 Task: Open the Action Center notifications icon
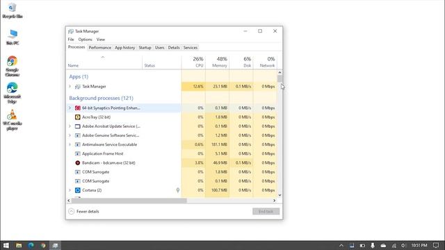pos(436,245)
